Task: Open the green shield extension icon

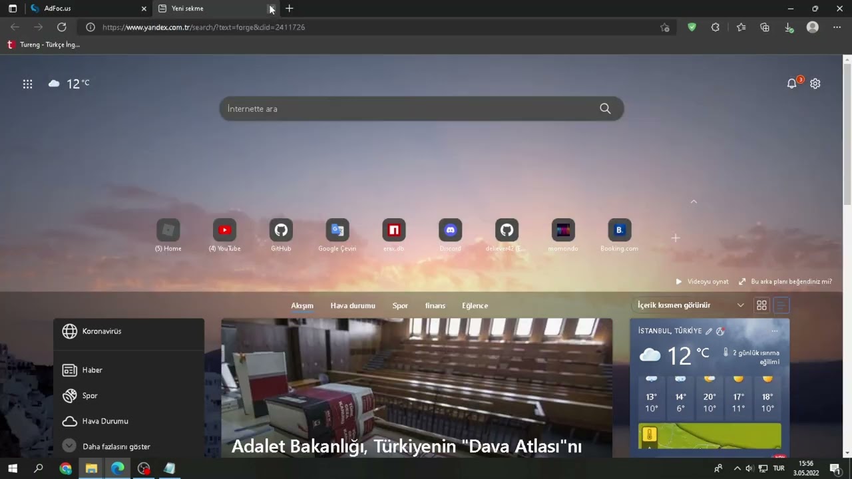Action: point(692,27)
